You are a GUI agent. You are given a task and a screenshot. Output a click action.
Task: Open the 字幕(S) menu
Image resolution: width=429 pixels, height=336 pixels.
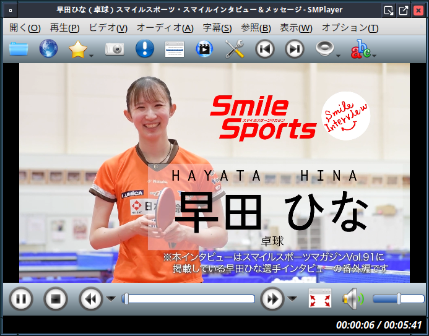point(217,28)
